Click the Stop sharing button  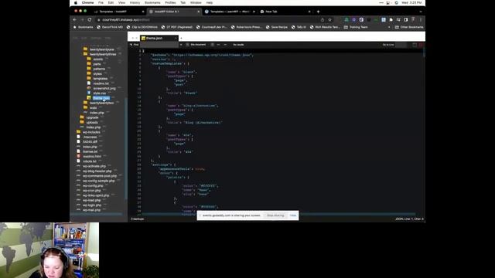[x=275, y=215]
